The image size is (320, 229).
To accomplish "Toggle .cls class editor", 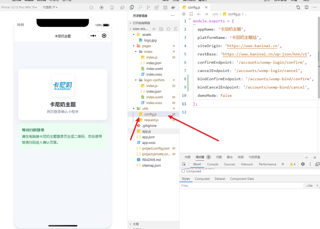I will click(x=309, y=185).
